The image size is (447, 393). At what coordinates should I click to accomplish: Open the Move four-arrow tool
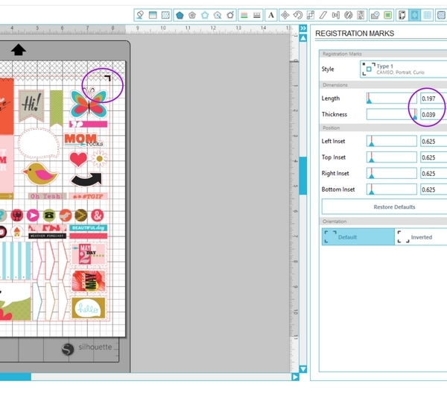tap(285, 15)
